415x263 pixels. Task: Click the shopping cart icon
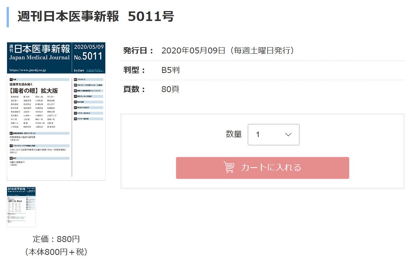pos(229,167)
